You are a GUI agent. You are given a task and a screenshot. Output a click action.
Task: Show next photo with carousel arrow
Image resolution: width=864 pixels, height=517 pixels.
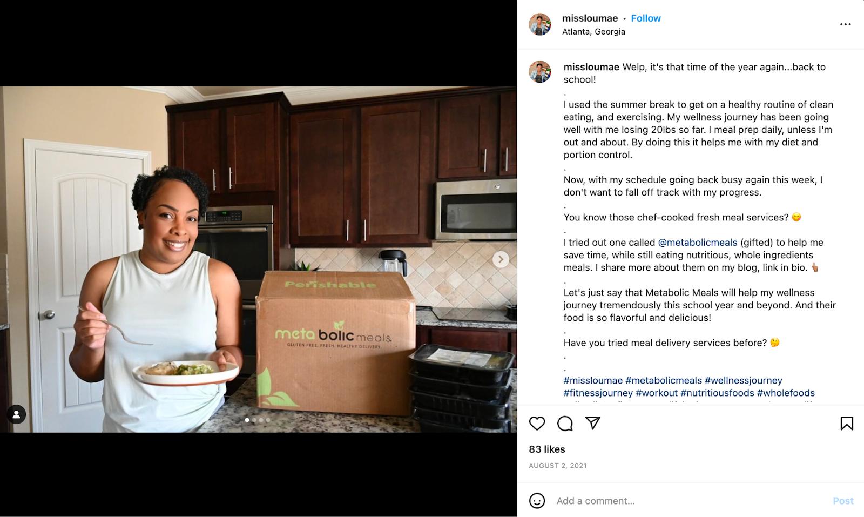pyautogui.click(x=501, y=259)
